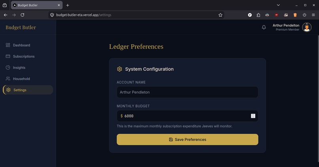The width and height of the screenshot is (319, 167).
Task: Select the Household item in the sidebar
Action: tap(28, 79)
